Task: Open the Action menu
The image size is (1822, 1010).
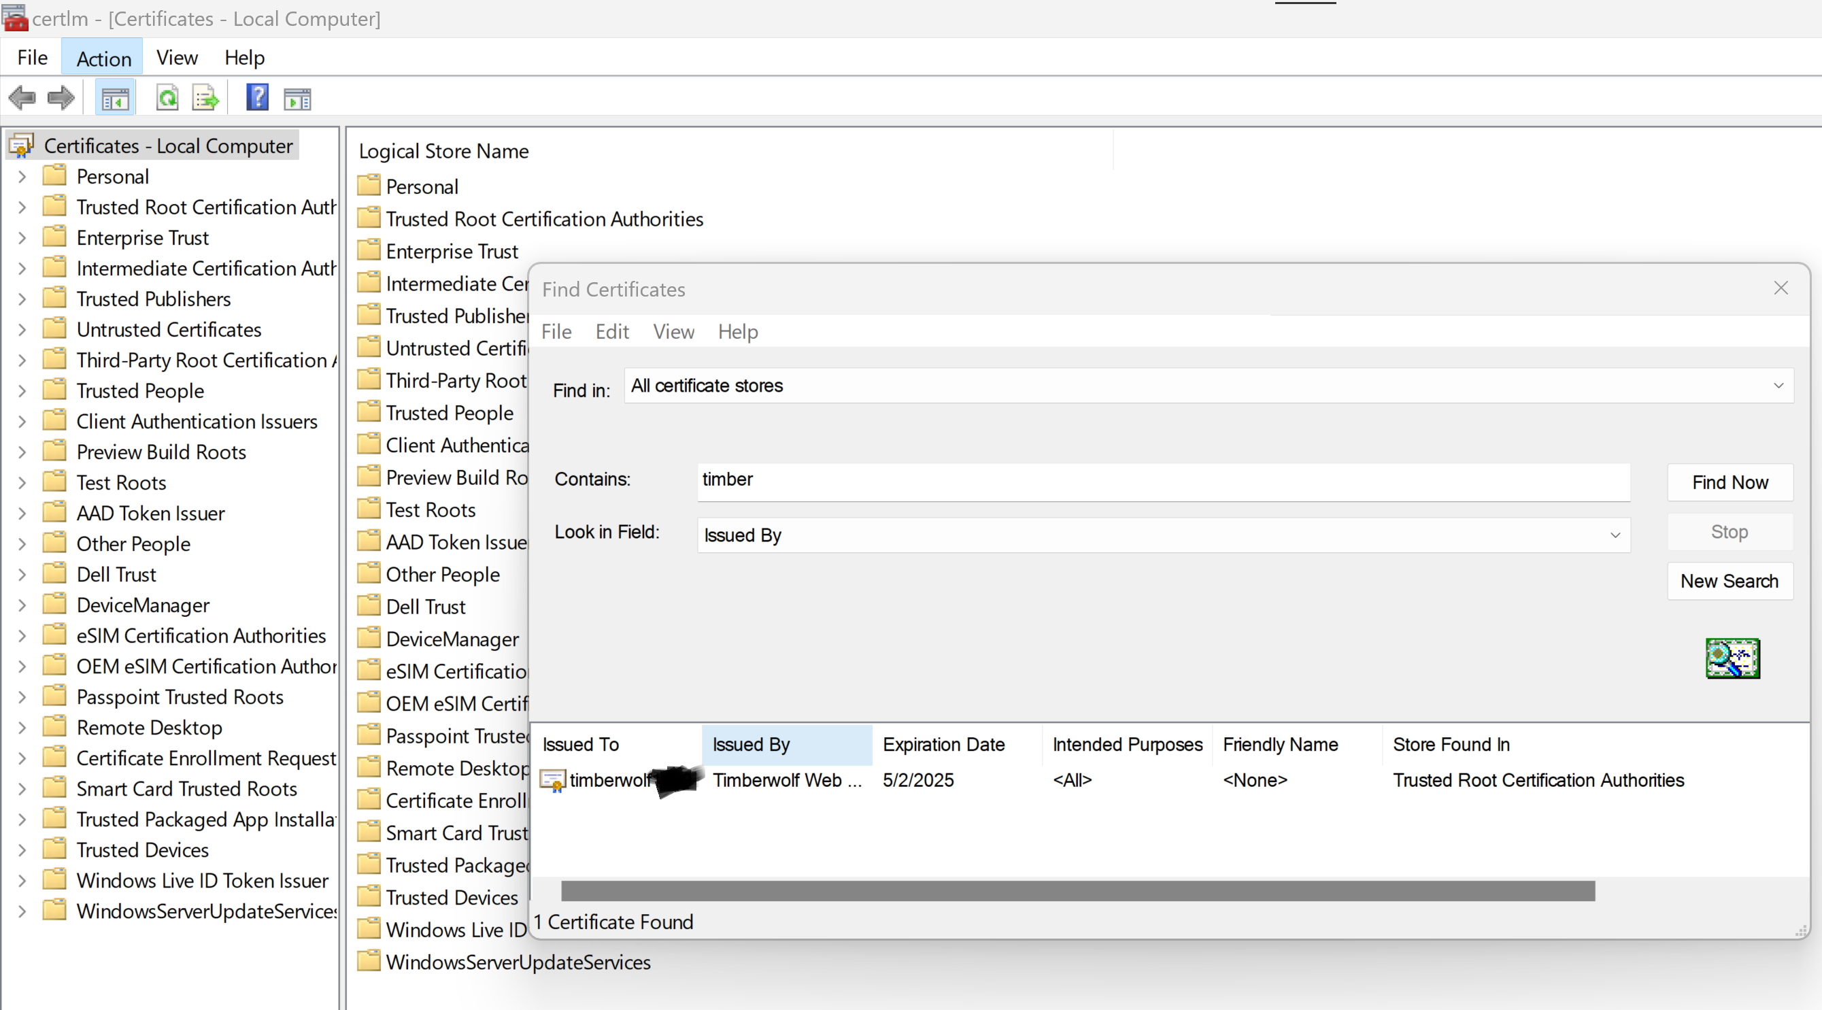Action: (103, 58)
